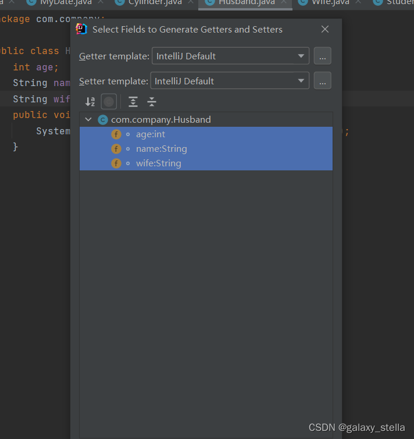Open Getter template settings ellipsis button
Image resolution: width=414 pixels, height=439 pixels.
coord(323,56)
